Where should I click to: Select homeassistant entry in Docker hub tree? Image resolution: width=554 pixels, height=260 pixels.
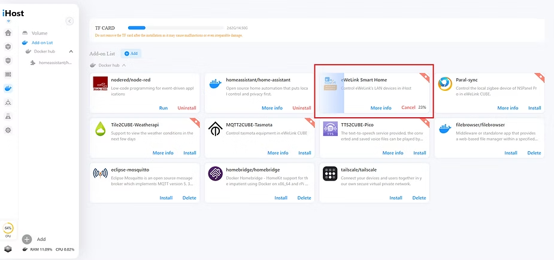[x=54, y=62]
